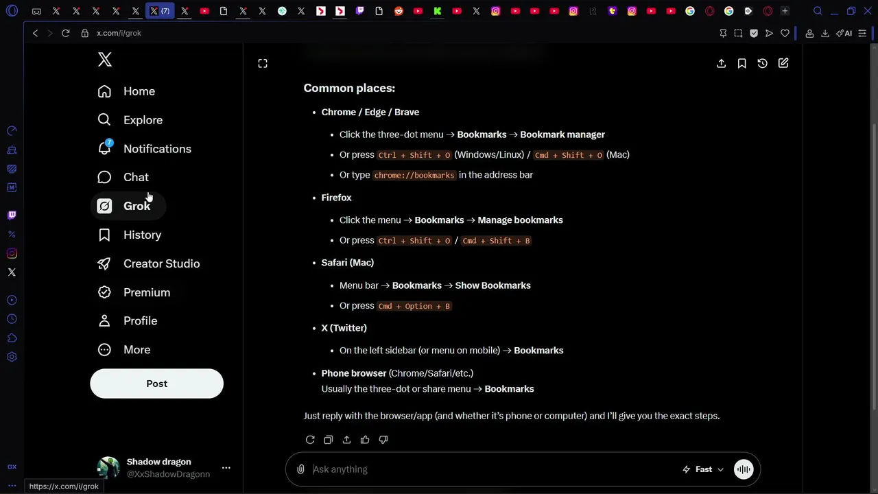Open Instagram in the browser sidebar

[x=12, y=254]
